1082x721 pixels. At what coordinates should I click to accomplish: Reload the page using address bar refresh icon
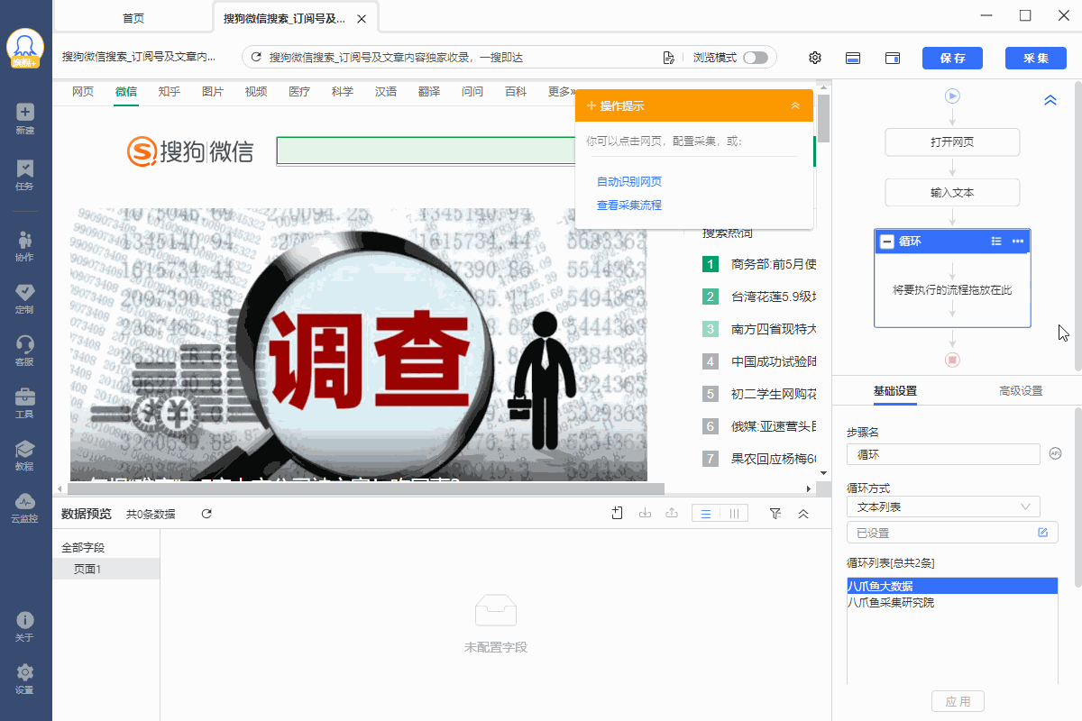[256, 58]
